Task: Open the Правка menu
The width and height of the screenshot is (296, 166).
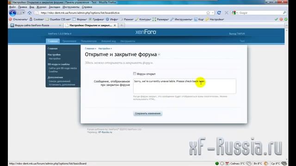Action: (23, 7)
